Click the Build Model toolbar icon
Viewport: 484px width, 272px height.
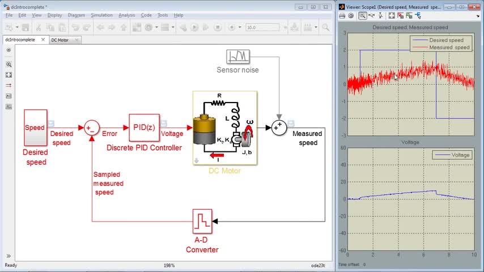[295, 27]
